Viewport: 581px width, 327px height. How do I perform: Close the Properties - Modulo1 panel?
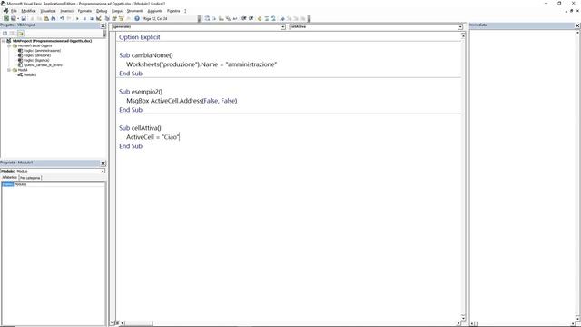pos(103,163)
